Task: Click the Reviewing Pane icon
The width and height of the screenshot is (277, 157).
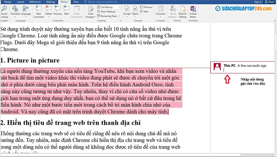Action: (x=99, y=16)
